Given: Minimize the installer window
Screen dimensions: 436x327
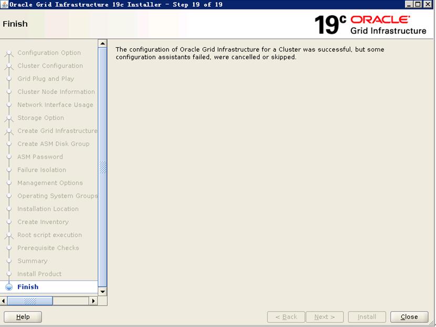Looking at the screenshot, I should tap(409, 4).
